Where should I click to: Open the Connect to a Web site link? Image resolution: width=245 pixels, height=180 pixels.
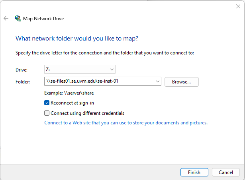125,123
